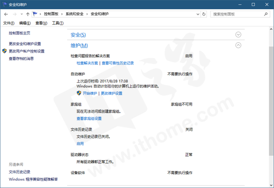Click the forward navigation arrow

(x=15, y=14)
